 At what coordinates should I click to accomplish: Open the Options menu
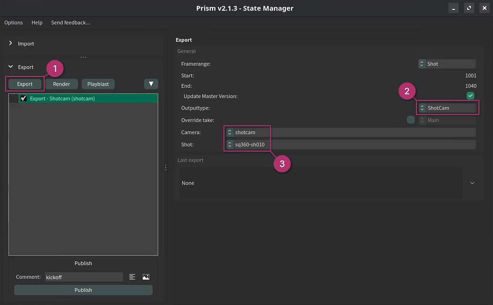tap(14, 23)
